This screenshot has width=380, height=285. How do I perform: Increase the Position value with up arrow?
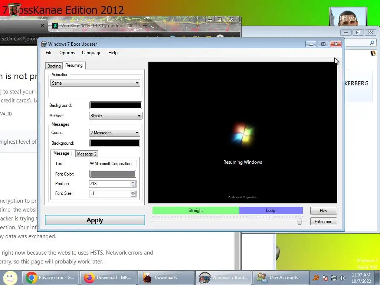[x=133, y=182]
